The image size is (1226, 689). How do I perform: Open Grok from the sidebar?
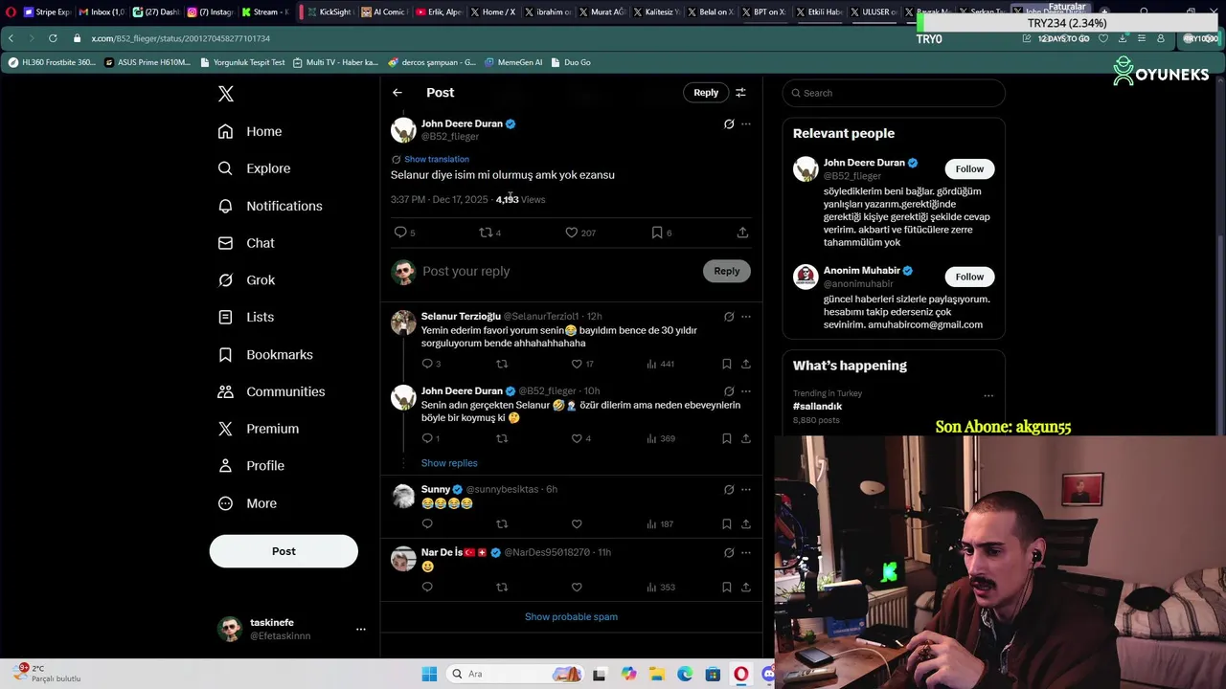click(x=246, y=280)
